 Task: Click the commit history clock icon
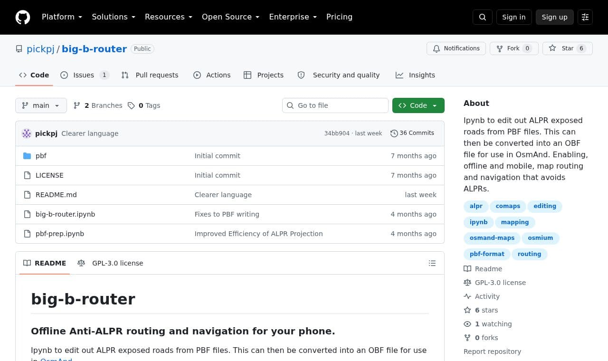394,133
